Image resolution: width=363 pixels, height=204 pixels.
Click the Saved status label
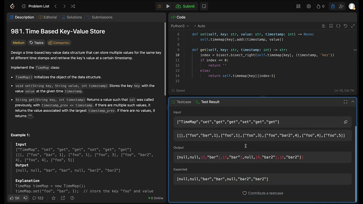coord(178,91)
